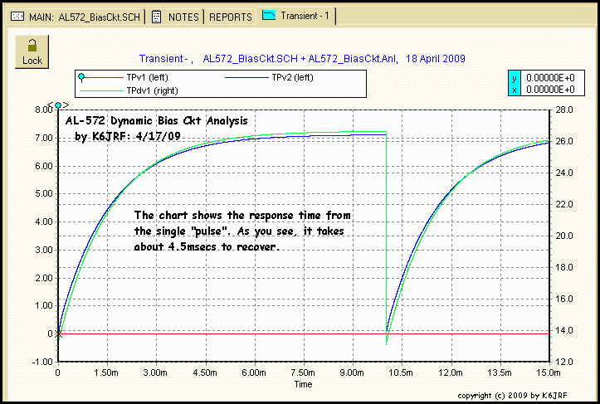Click the -1.00 label on left axis
Screen dimensions: 600x404
pyautogui.click(x=42, y=362)
